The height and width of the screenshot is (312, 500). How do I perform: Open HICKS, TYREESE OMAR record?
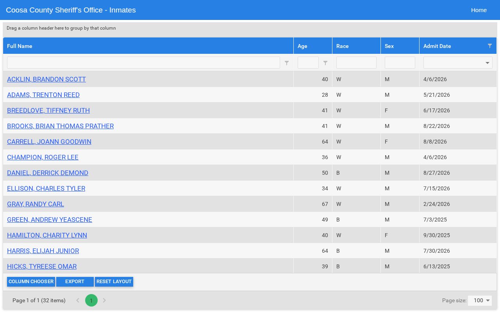[42, 266]
